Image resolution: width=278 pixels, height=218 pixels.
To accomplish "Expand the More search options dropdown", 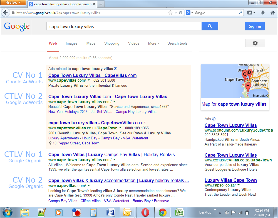I will point(154,43).
